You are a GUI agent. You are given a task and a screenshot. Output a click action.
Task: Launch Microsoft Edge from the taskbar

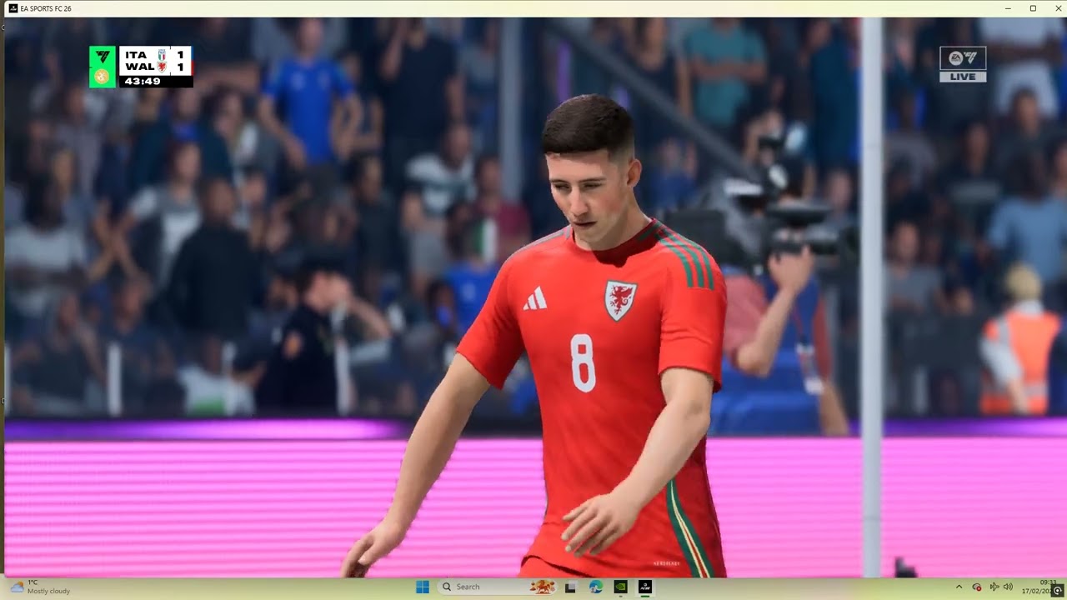(x=596, y=587)
